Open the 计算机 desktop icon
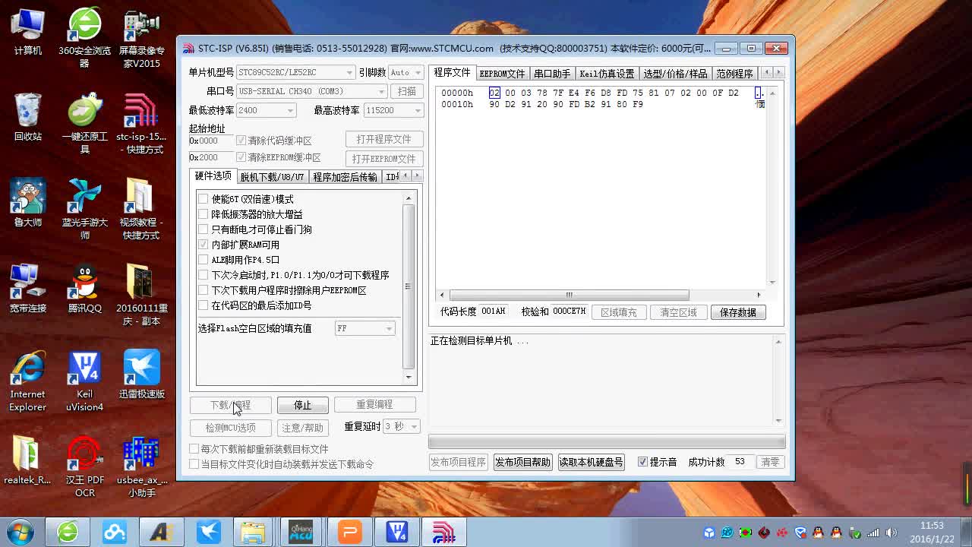972x547 pixels. 28,32
